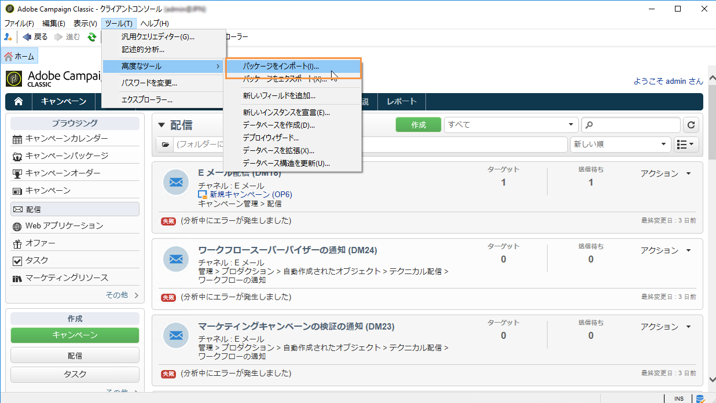This screenshot has height=403, width=716.
Task: Open the ヘルプ(H) menu
Action: [155, 23]
